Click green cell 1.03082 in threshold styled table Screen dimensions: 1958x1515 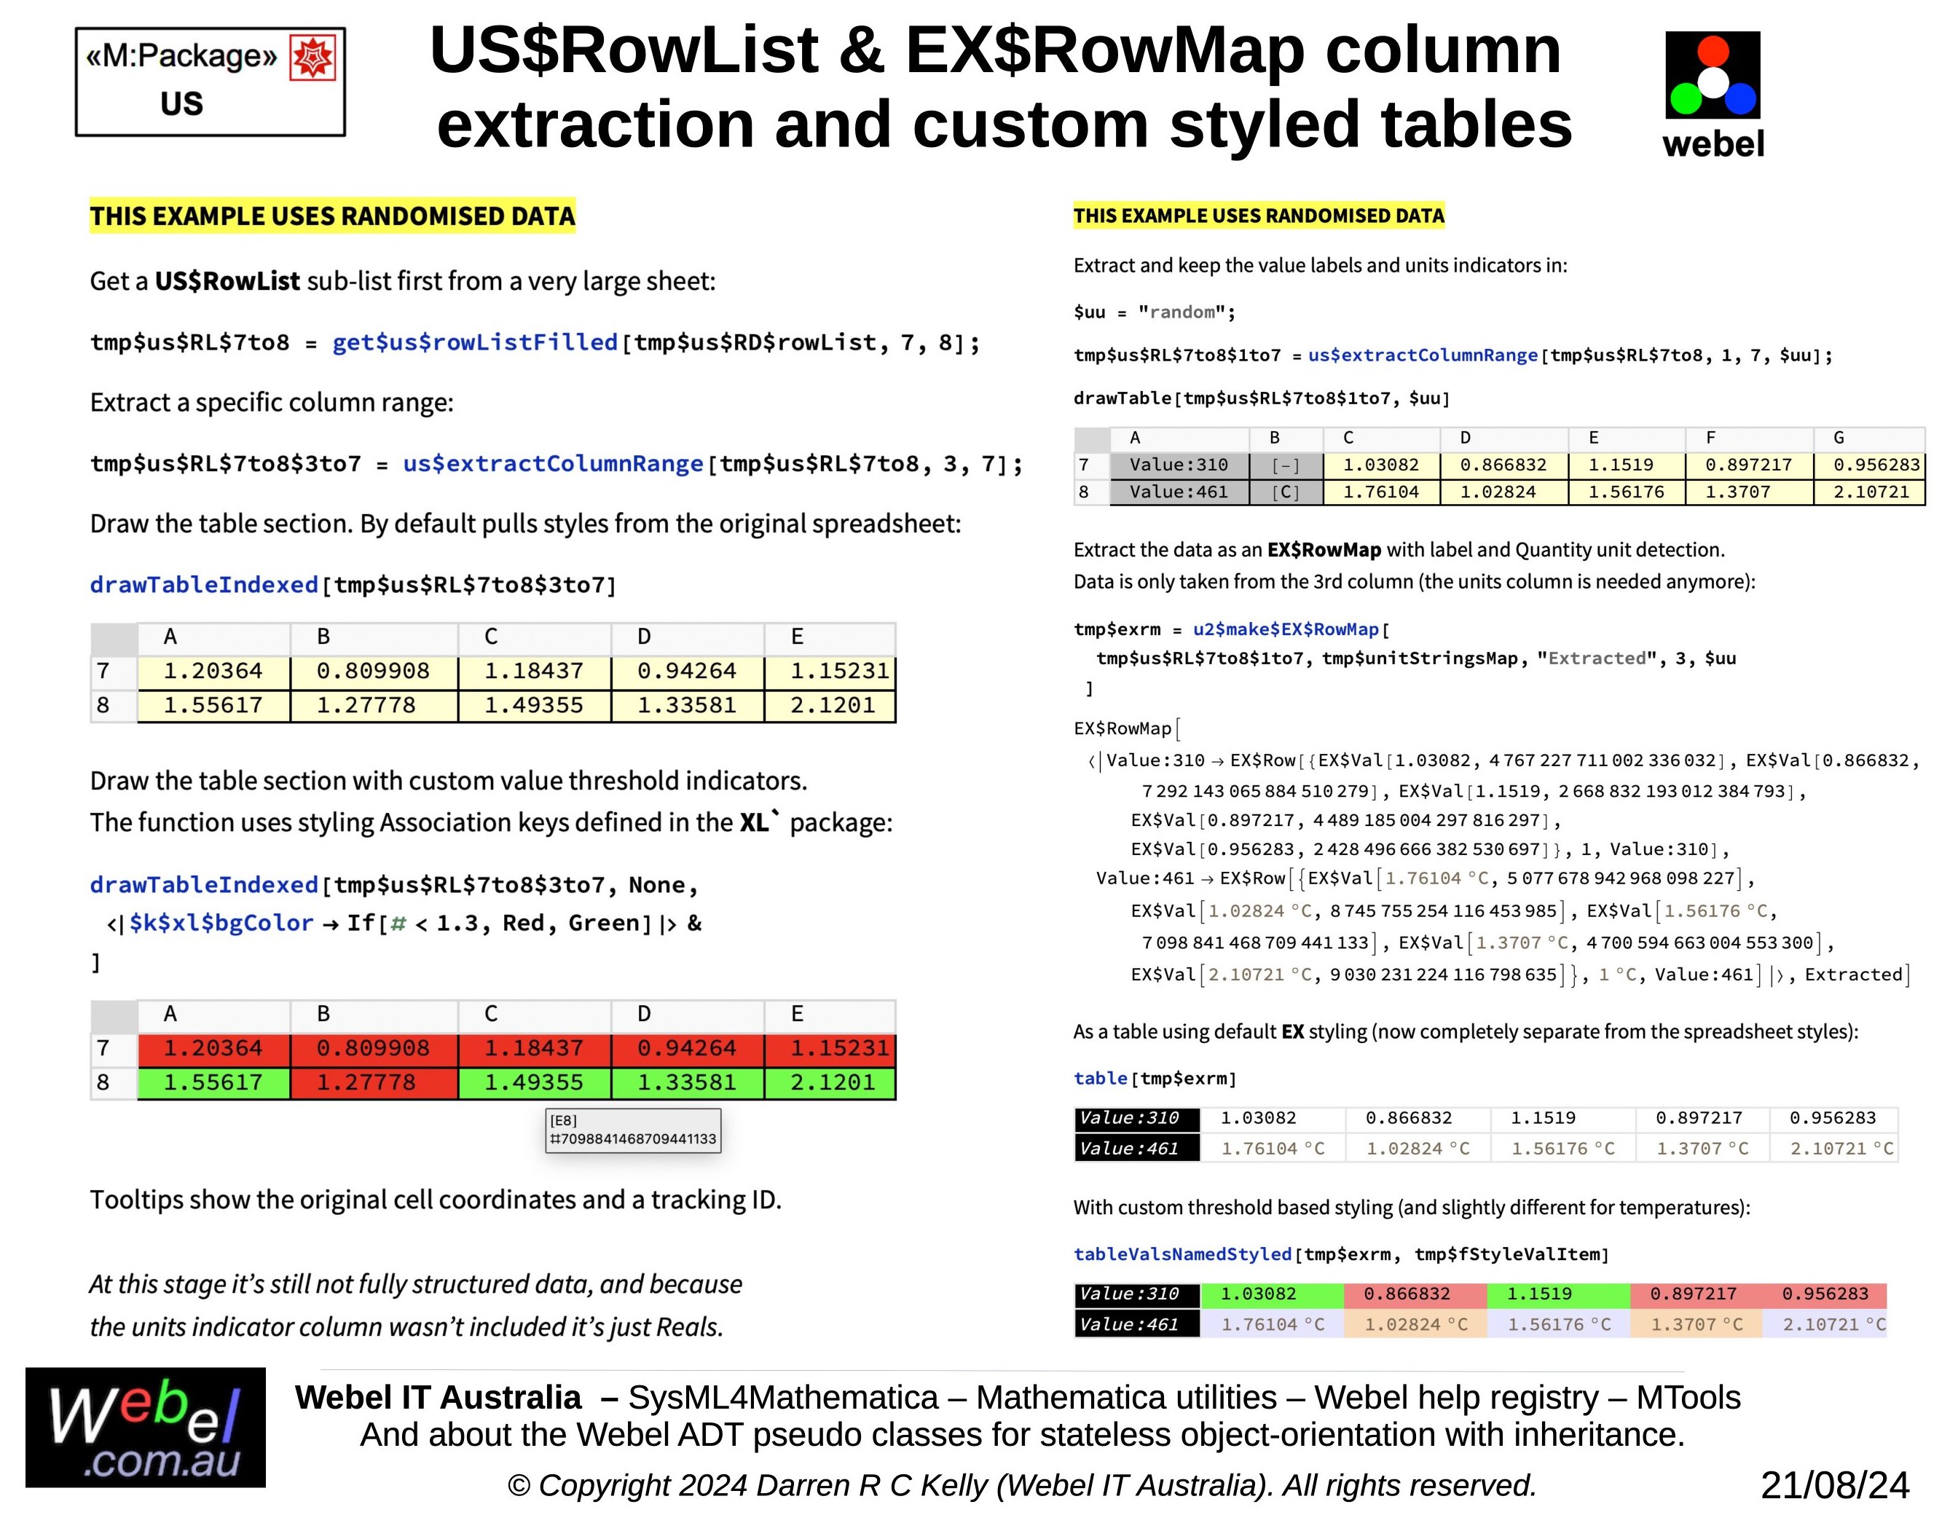tap(1272, 1294)
